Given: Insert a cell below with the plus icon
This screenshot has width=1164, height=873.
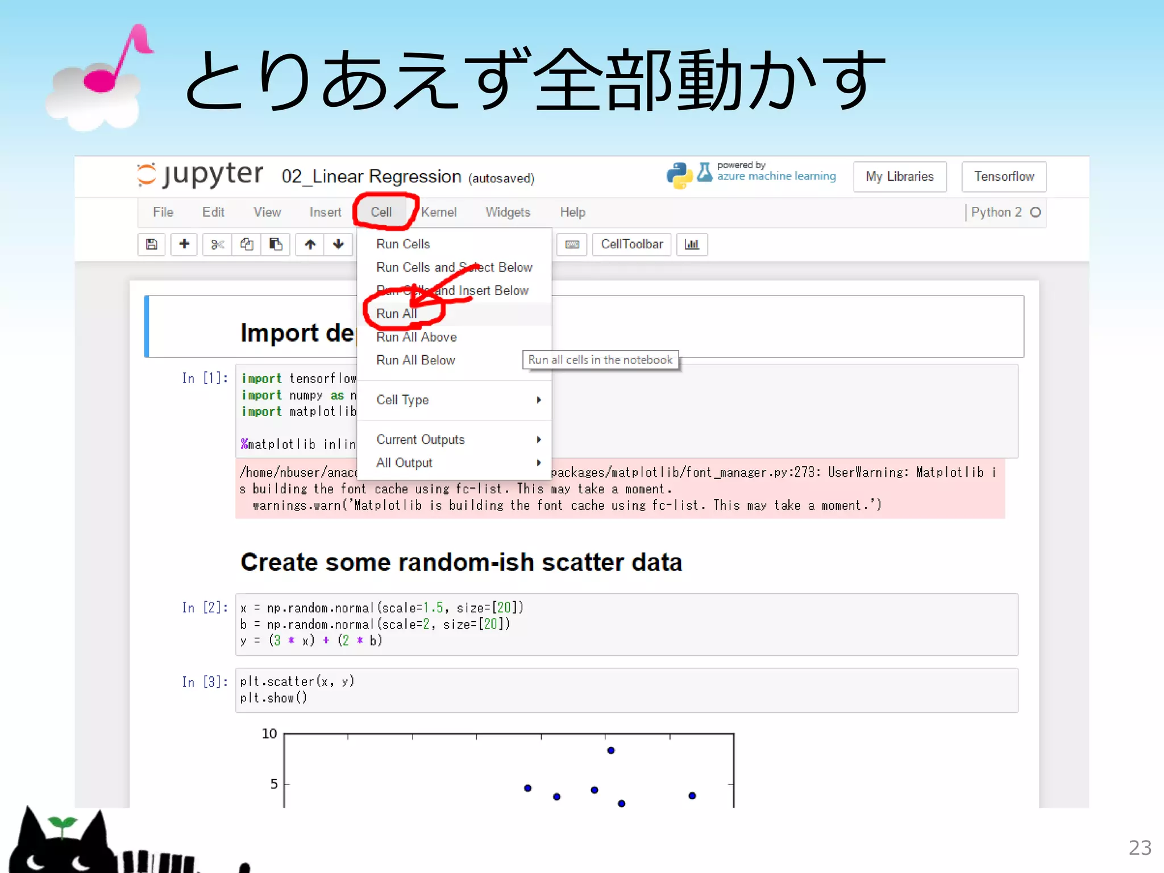Looking at the screenshot, I should click(184, 244).
